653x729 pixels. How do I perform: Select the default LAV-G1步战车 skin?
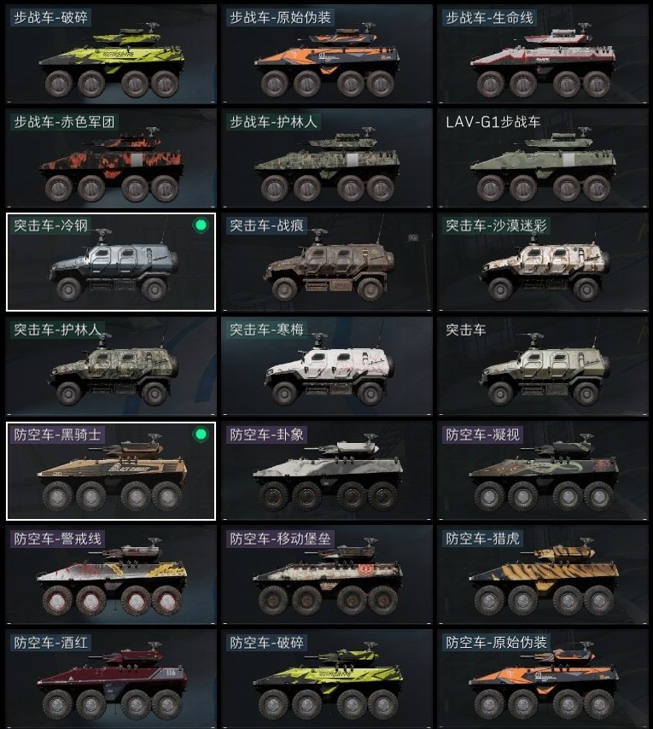pyautogui.click(x=543, y=158)
